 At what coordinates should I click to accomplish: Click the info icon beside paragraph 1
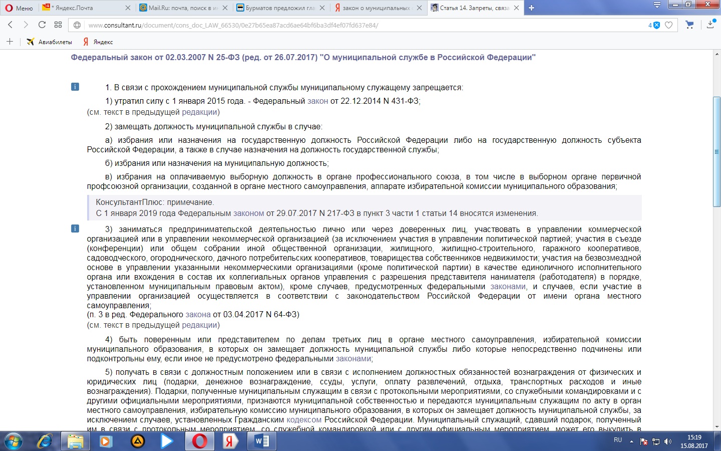pyautogui.click(x=75, y=87)
